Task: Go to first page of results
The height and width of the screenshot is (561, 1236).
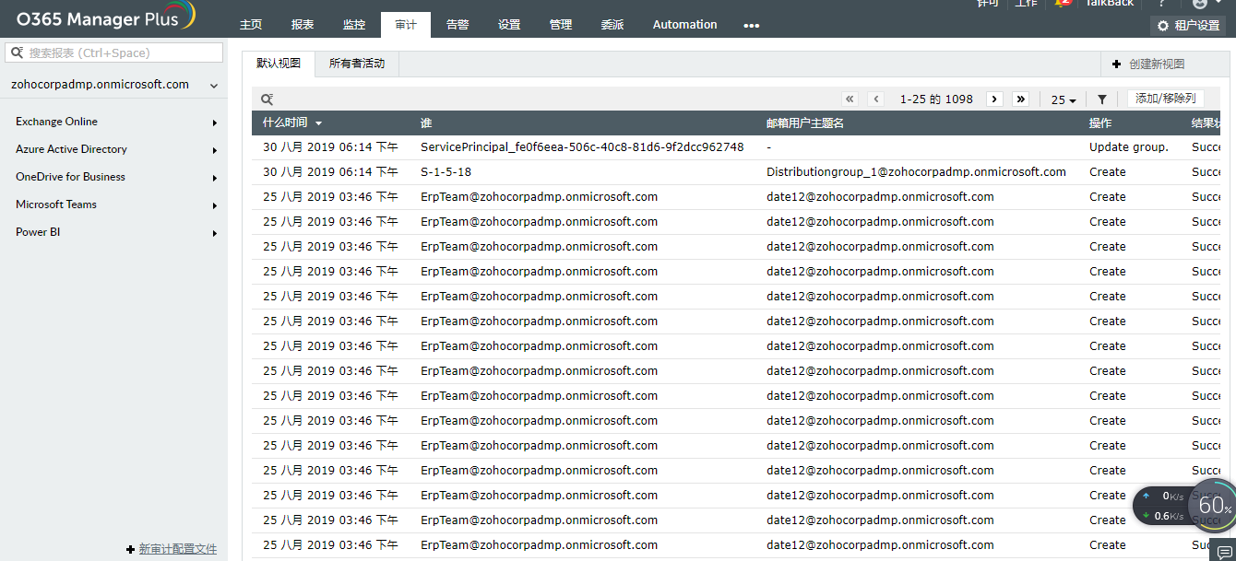Action: coord(850,99)
